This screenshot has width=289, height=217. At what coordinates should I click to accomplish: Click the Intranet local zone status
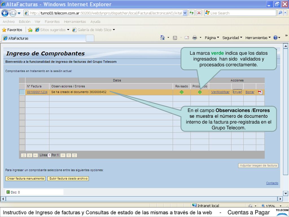click(205, 205)
